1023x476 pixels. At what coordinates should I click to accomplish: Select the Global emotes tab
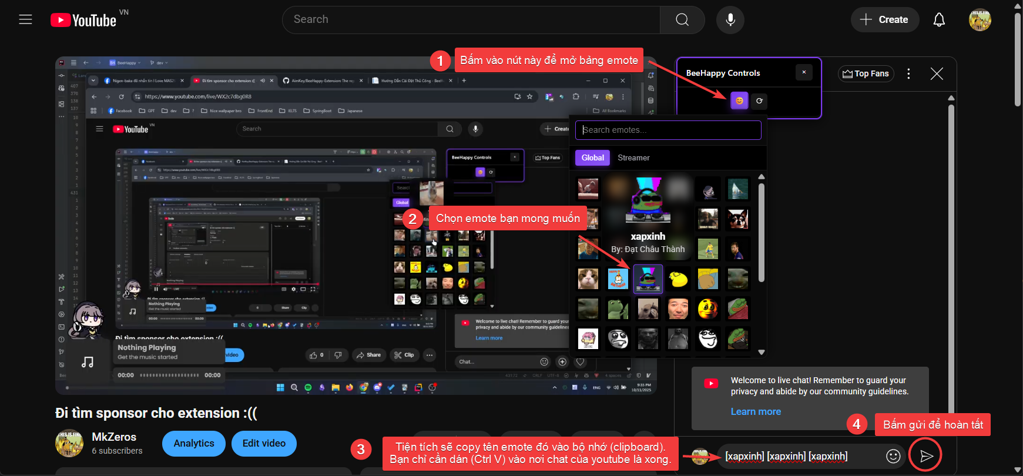coord(592,157)
